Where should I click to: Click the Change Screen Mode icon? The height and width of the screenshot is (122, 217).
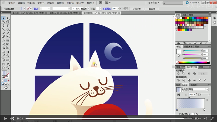click(x=5, y=88)
